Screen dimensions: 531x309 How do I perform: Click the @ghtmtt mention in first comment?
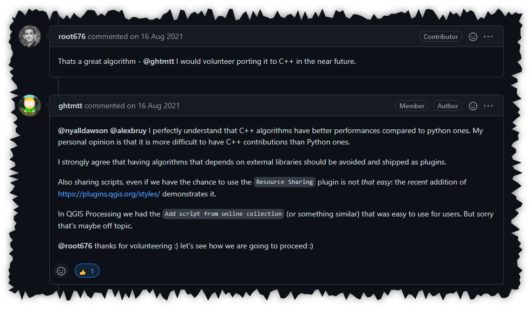coord(159,62)
